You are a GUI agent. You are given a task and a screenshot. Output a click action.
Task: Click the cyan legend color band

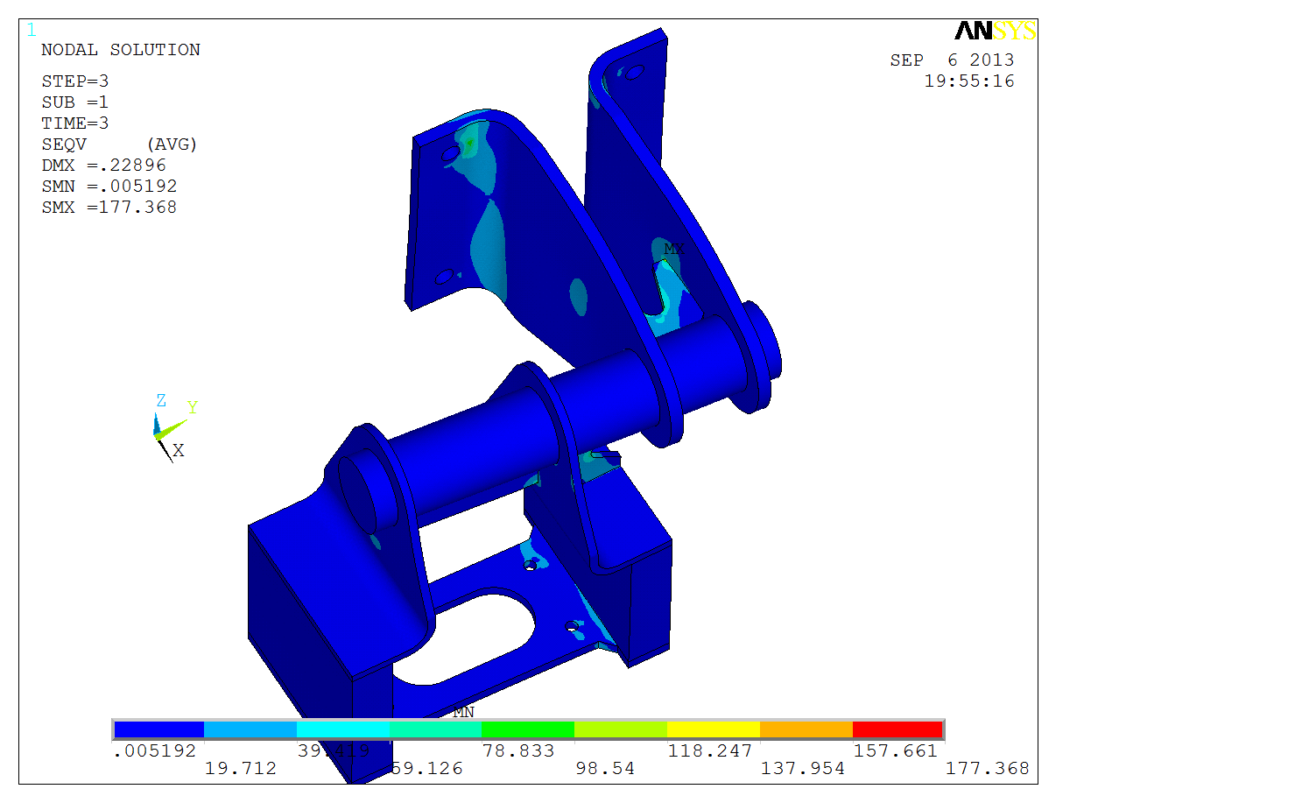click(x=343, y=729)
